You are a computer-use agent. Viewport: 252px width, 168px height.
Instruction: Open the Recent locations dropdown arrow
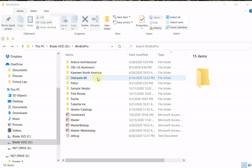coord(18,46)
